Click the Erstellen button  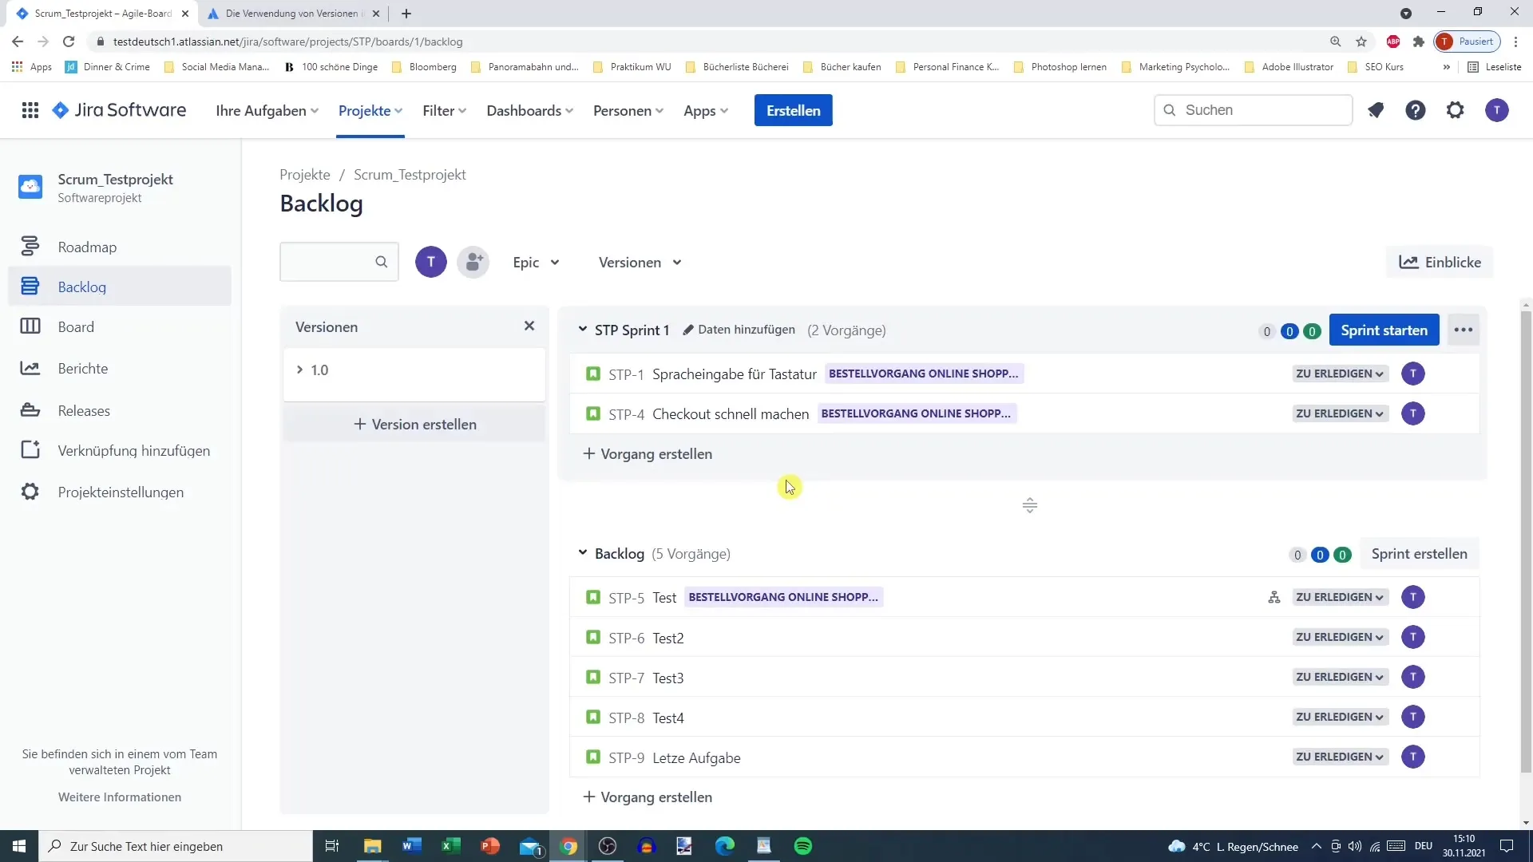tap(793, 110)
